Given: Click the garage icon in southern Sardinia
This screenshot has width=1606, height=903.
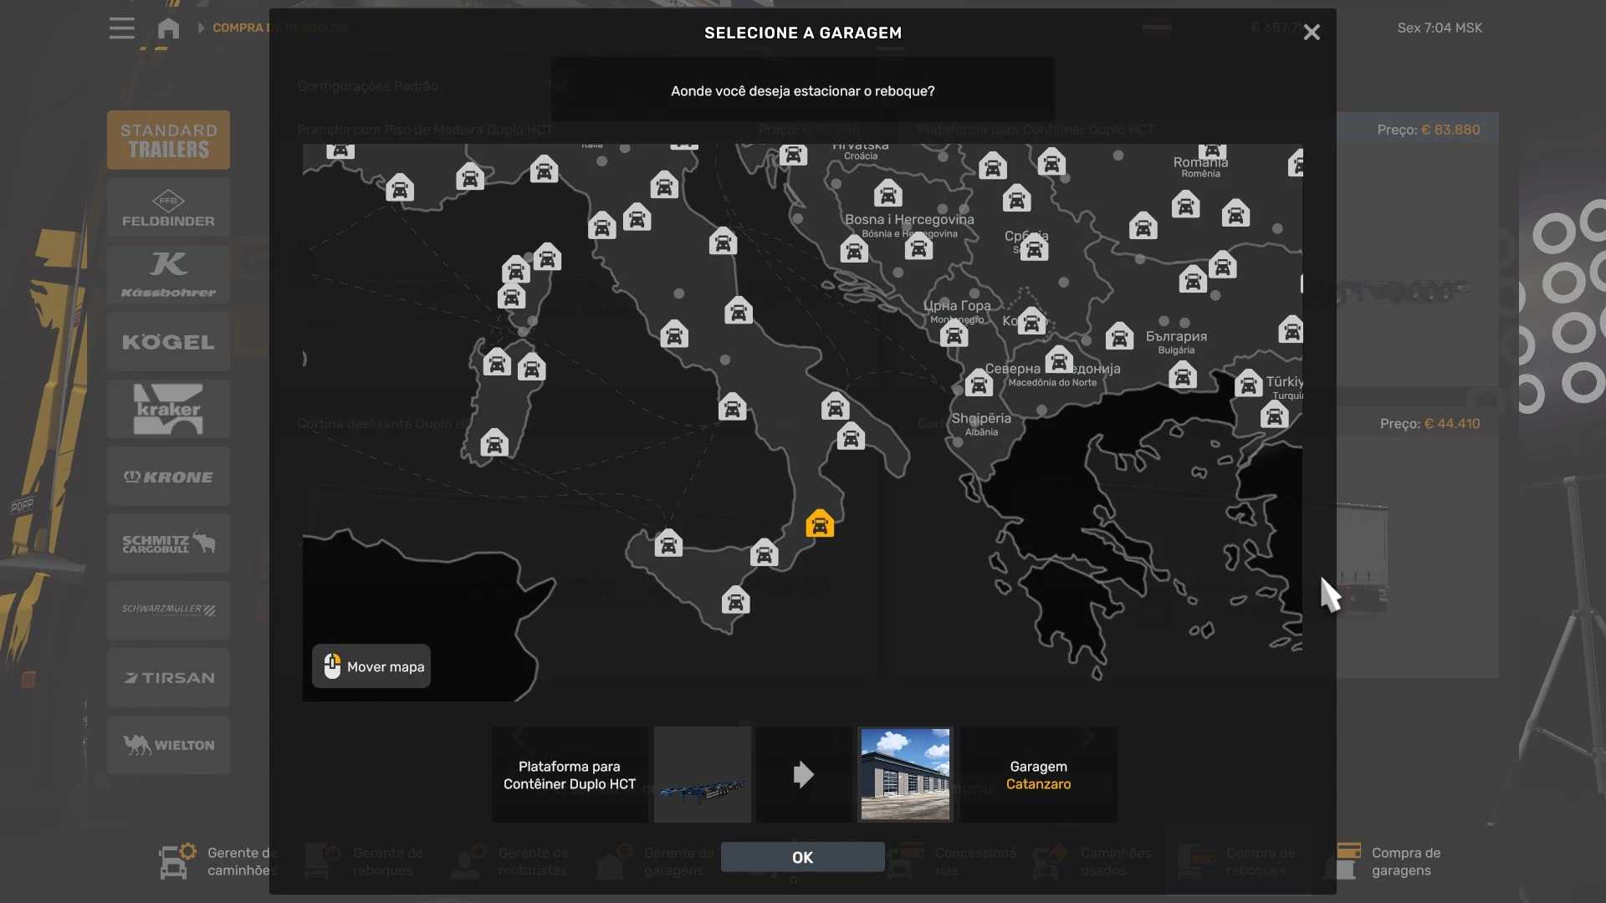Looking at the screenshot, I should (494, 443).
